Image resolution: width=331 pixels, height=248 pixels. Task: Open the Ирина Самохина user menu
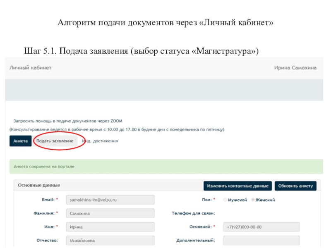[x=295, y=68]
